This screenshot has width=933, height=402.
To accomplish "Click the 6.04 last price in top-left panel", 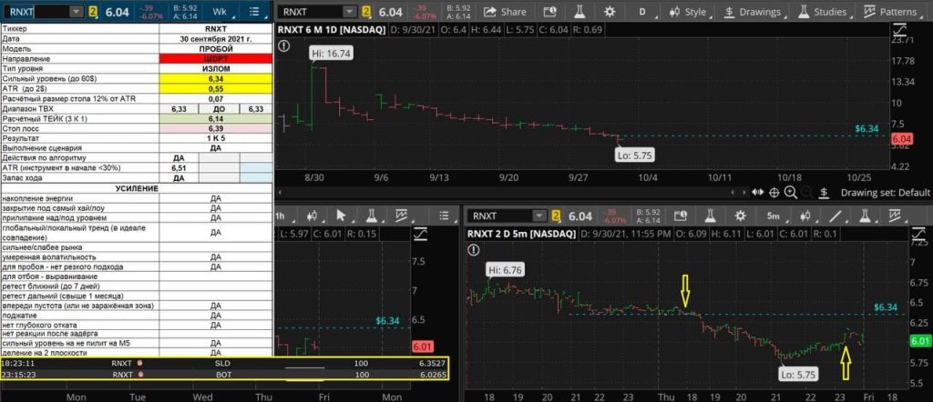I will (x=117, y=11).
